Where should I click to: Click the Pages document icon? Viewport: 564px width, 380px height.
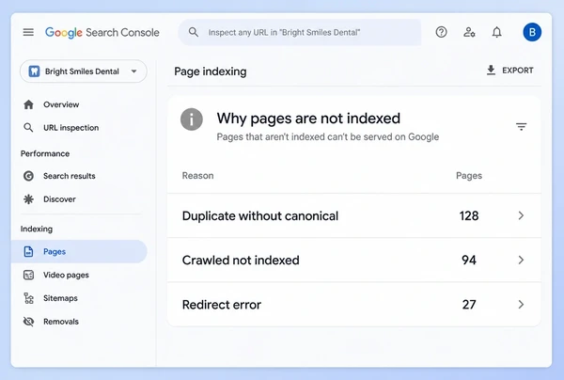(28, 251)
